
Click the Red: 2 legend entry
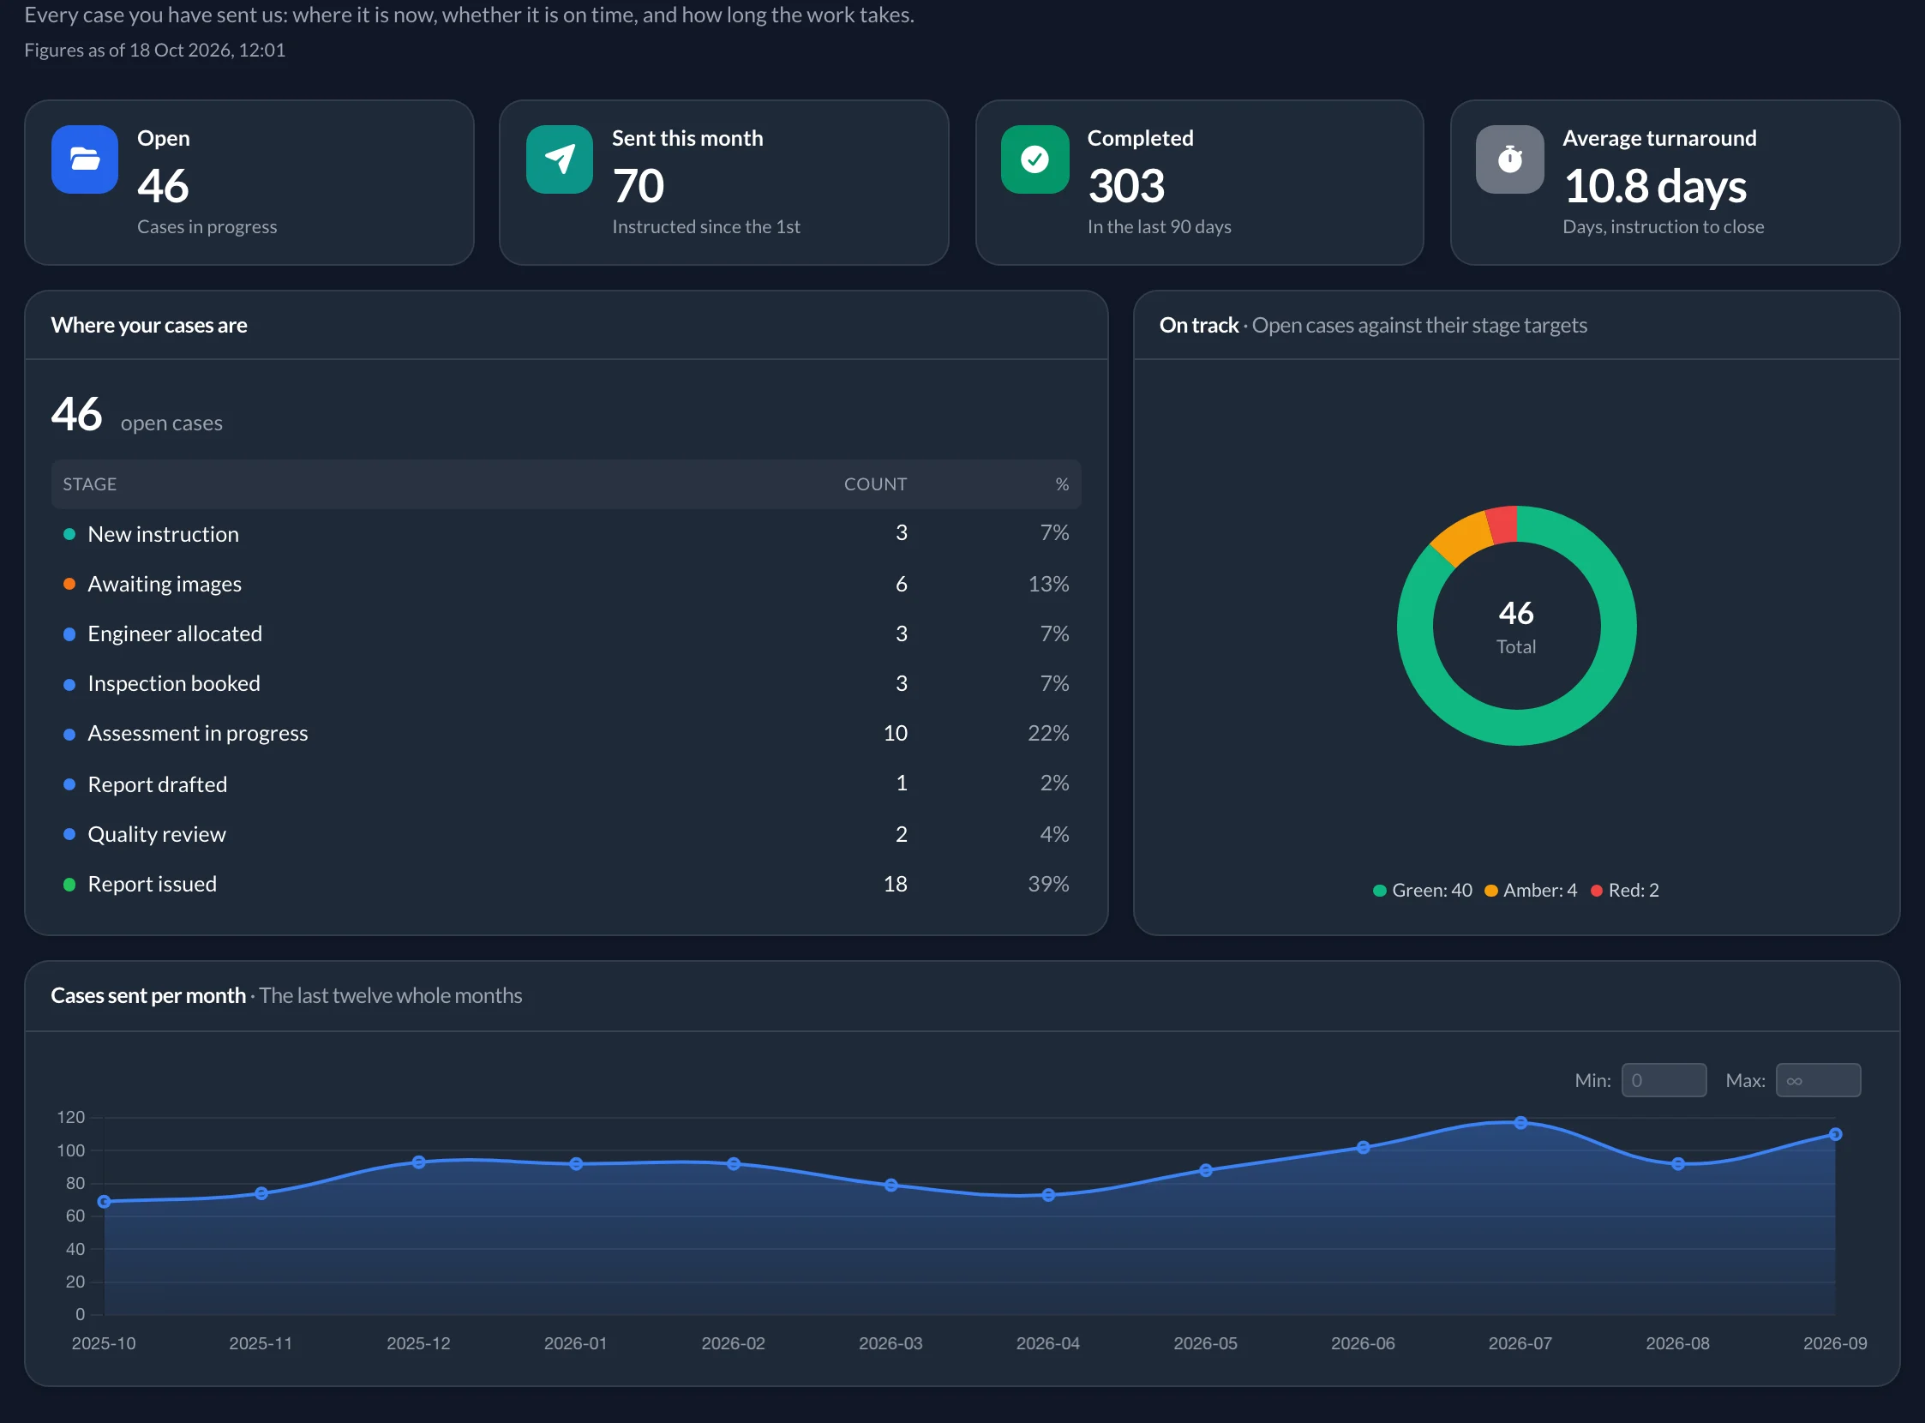click(1624, 891)
